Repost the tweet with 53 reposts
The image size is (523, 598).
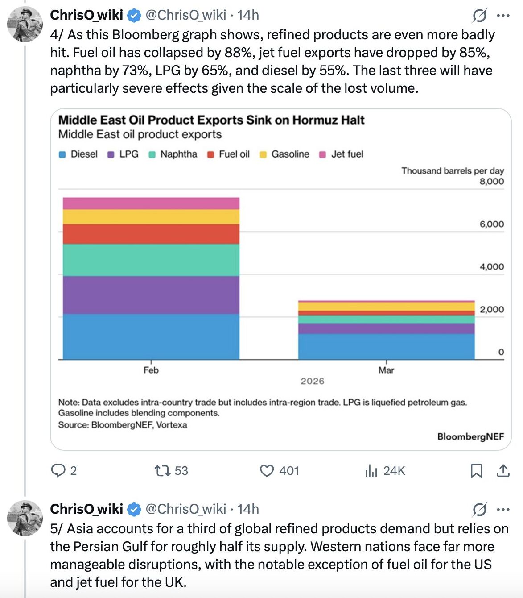click(x=161, y=470)
